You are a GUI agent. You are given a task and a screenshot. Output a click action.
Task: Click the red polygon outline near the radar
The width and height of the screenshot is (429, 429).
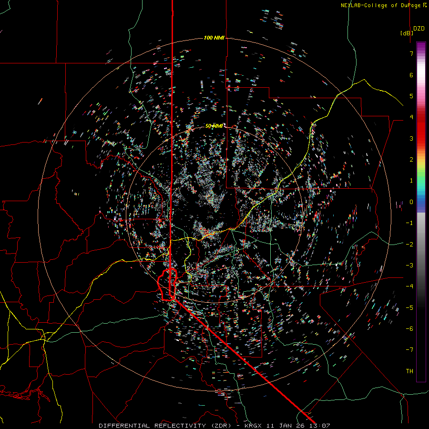(167, 285)
